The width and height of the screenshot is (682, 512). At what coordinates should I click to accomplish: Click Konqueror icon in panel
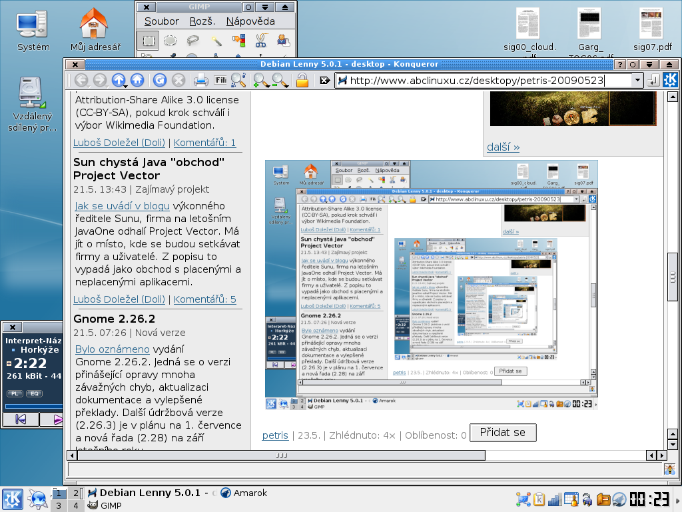38,499
